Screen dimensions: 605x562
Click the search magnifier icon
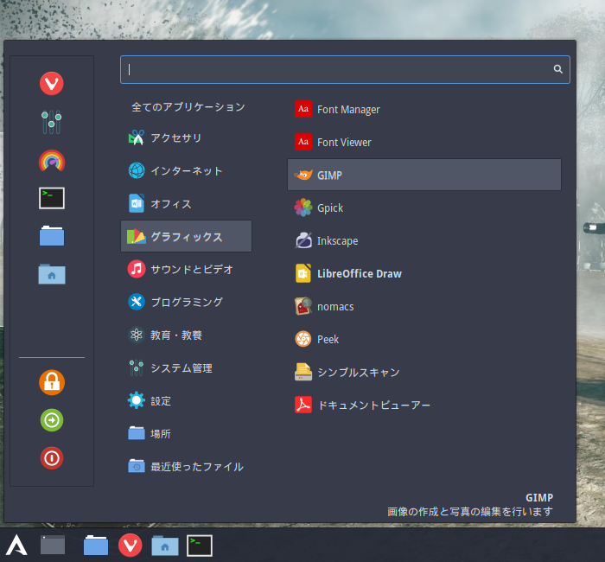coord(557,69)
